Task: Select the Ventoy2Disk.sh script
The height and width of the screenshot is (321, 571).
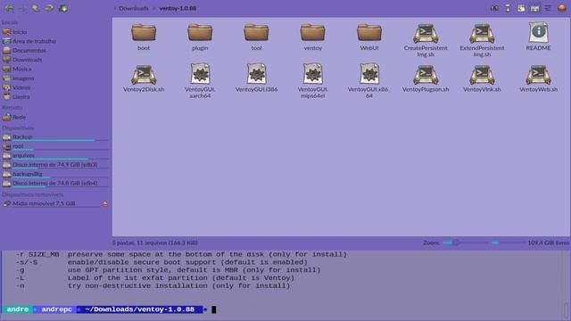Action: (144, 78)
